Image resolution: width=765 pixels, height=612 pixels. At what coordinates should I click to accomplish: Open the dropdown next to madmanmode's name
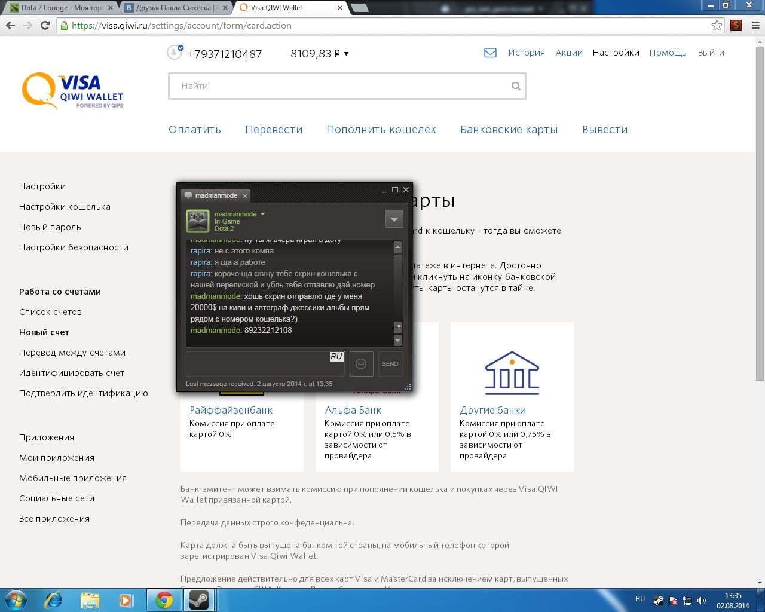pos(262,214)
